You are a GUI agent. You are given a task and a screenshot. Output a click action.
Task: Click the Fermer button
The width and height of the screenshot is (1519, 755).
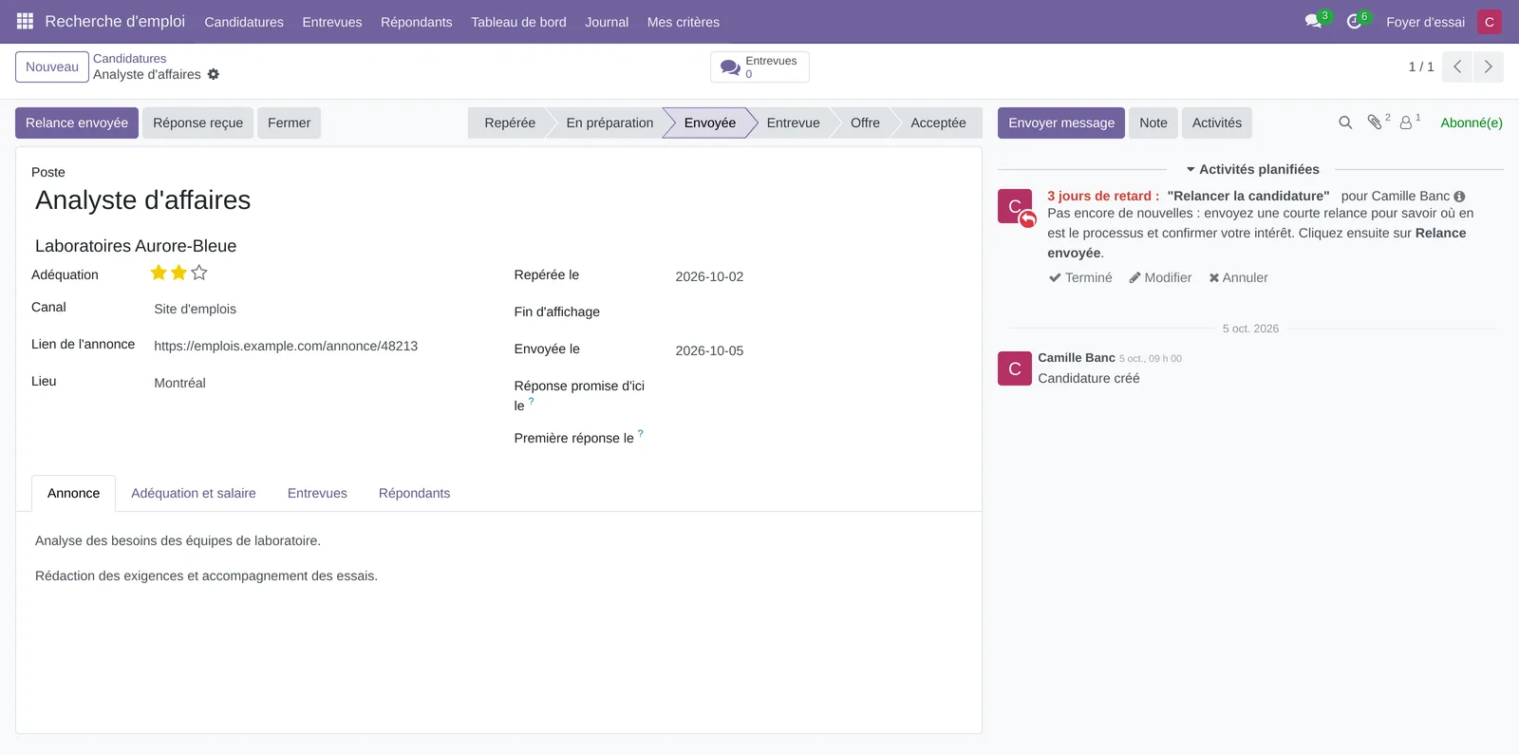pos(289,123)
